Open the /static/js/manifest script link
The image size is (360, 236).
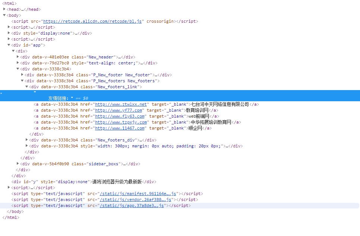tap(138, 194)
